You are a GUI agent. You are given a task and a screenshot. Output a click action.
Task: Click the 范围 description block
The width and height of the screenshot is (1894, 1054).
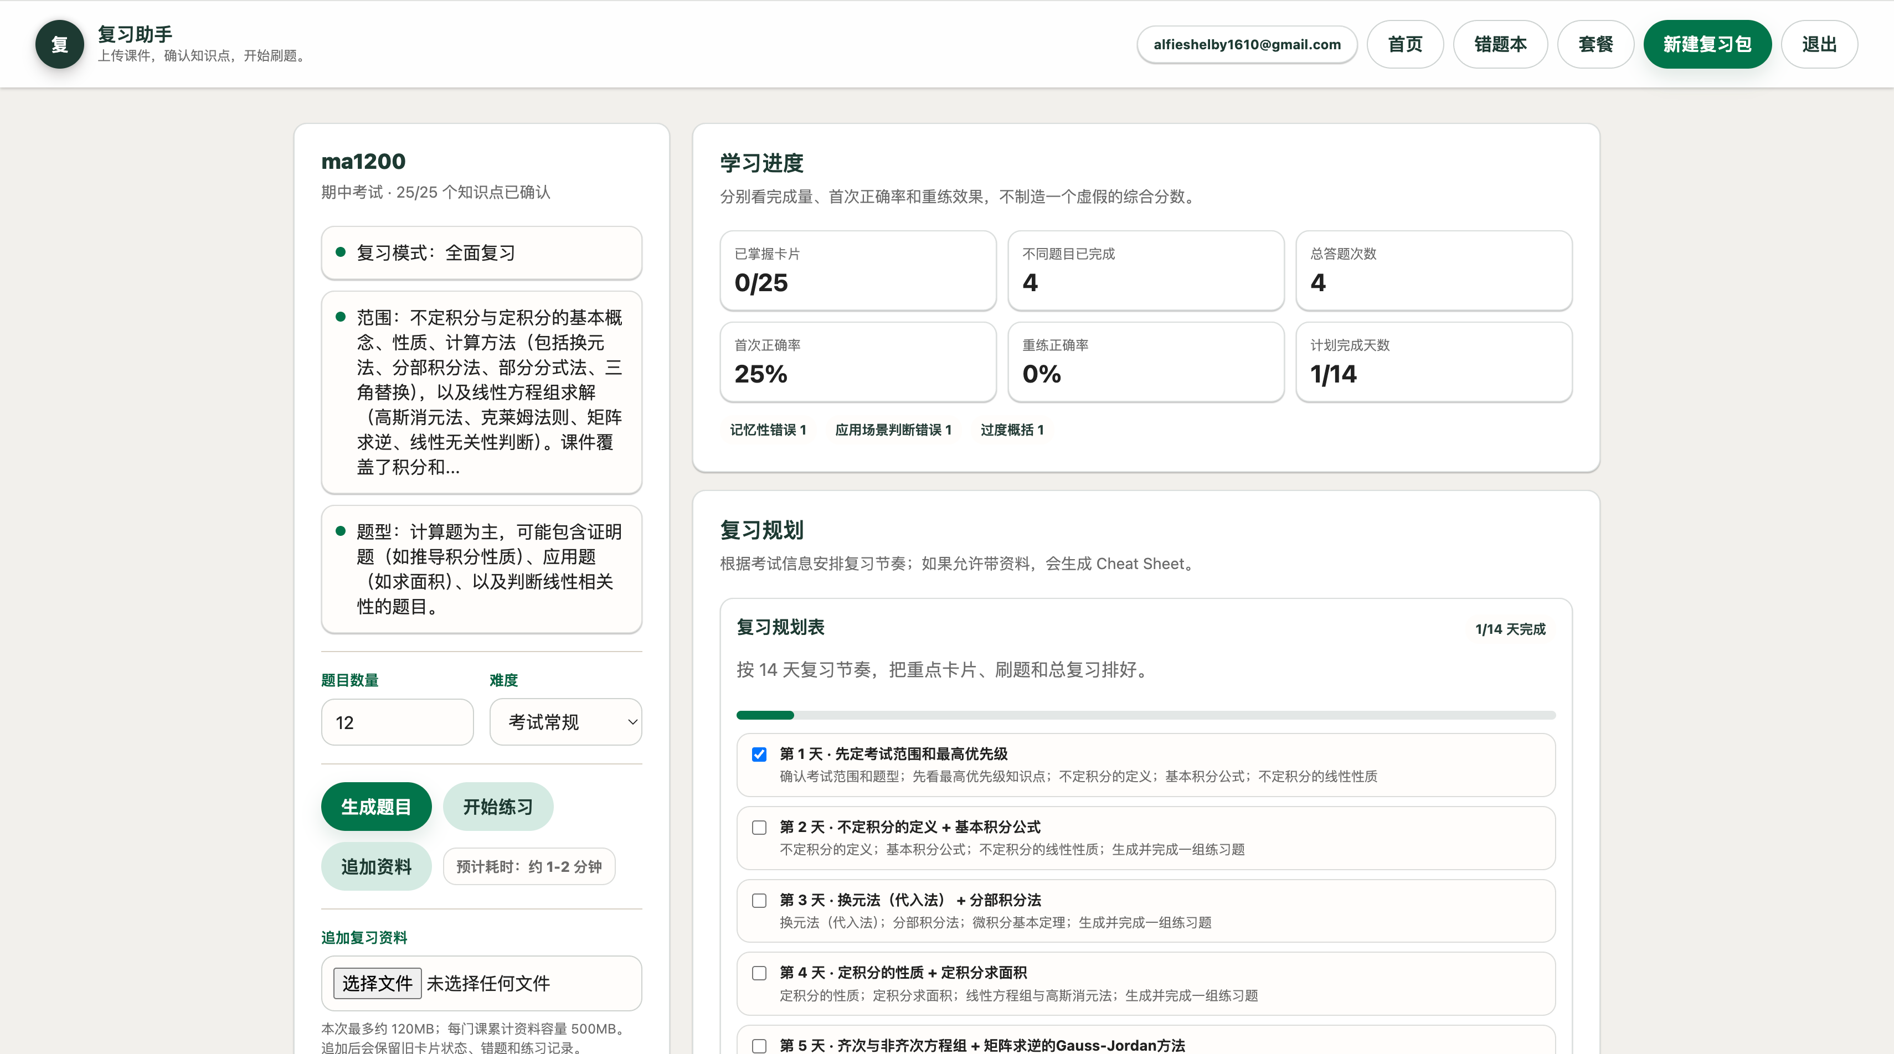click(x=482, y=392)
